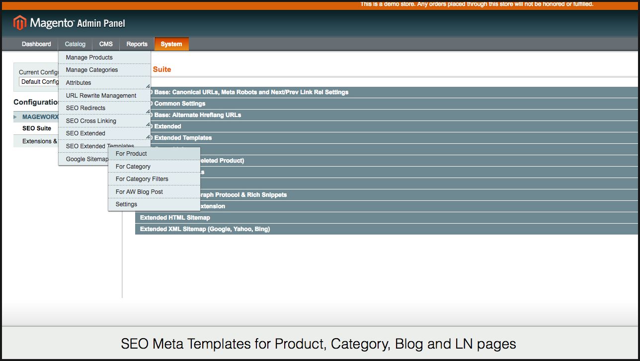Open the Catalog menu
The image size is (640, 361).
pyautogui.click(x=75, y=44)
